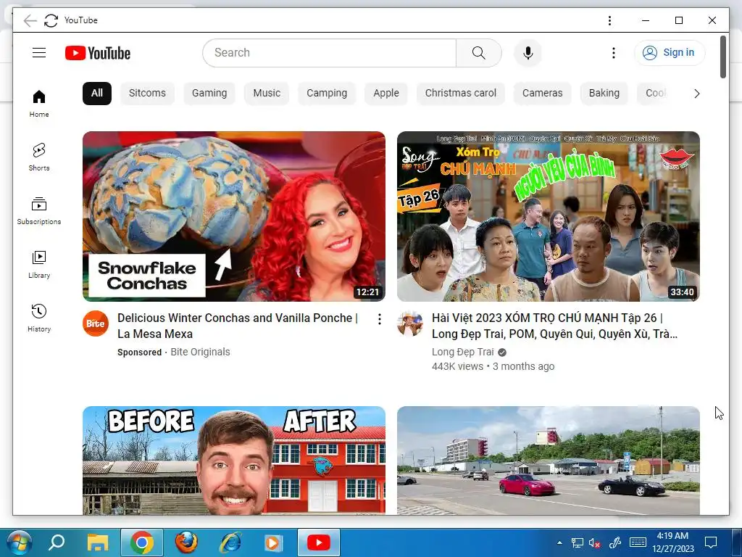Select the All filter chip
Viewport: 742px width, 557px height.
pyautogui.click(x=97, y=94)
